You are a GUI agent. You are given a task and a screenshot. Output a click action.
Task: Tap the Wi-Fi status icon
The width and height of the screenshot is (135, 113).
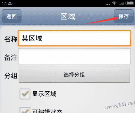114,3
